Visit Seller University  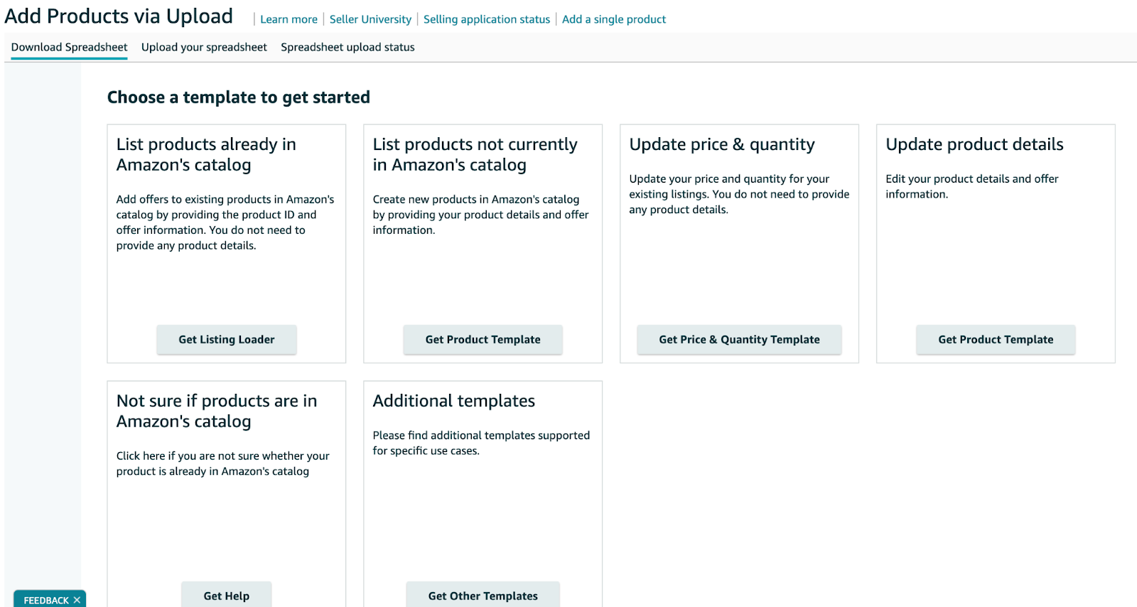click(x=370, y=19)
